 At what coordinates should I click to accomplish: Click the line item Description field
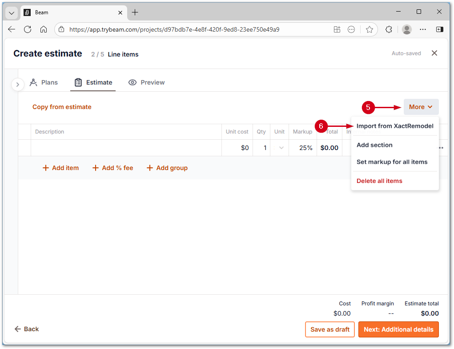pyautogui.click(x=126, y=148)
